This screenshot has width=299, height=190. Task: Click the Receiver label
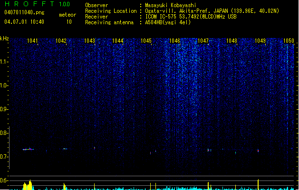point(96,17)
